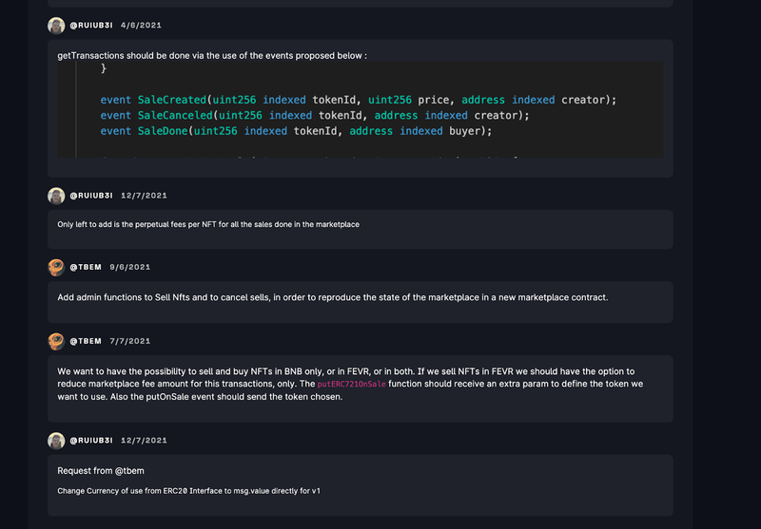Click the 'Request from @tbem' text
The image size is (761, 529).
pos(101,471)
